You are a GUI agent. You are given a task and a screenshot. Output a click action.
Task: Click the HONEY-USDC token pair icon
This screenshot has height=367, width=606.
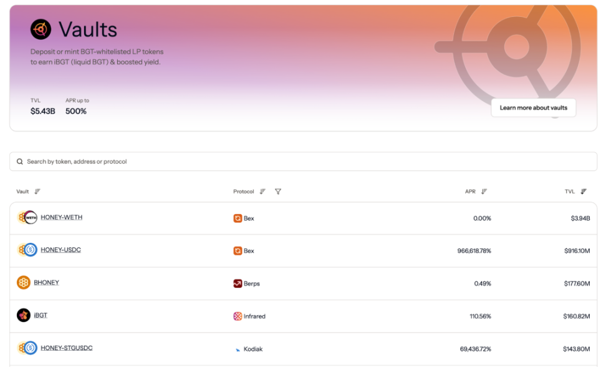(27, 250)
